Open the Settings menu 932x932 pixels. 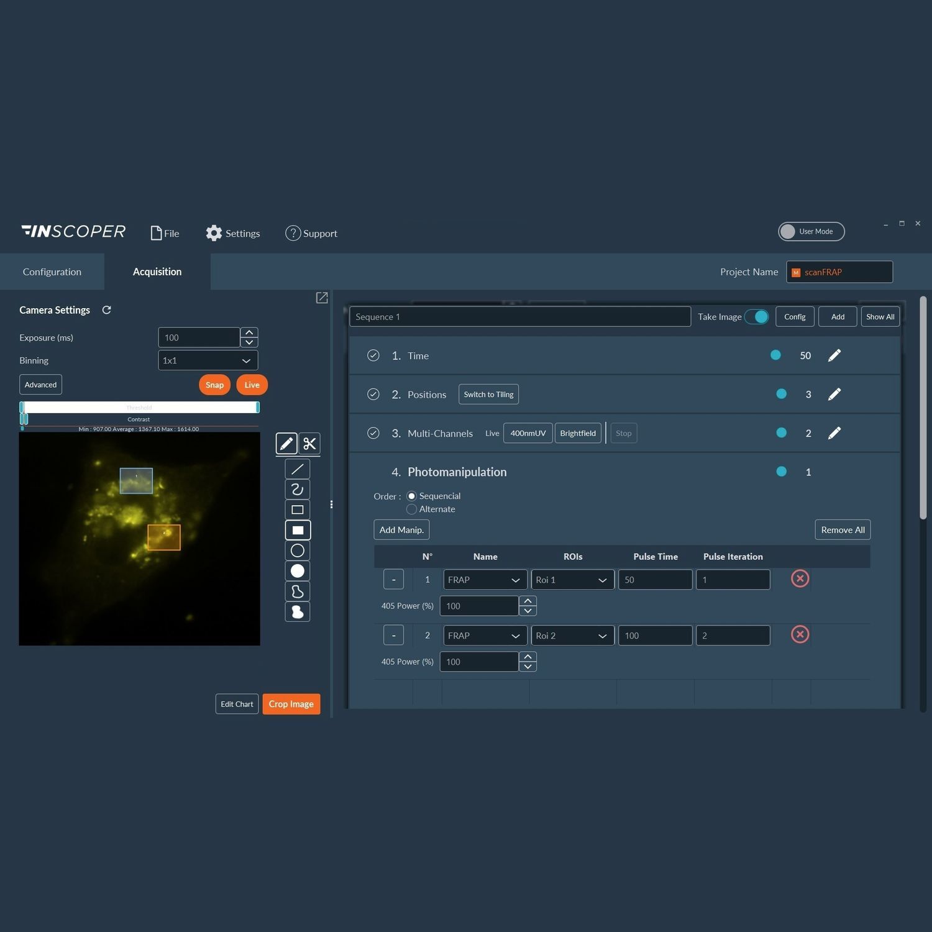tap(233, 233)
